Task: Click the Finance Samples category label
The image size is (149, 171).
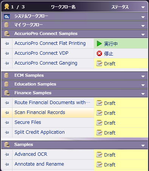Action: point(33,93)
